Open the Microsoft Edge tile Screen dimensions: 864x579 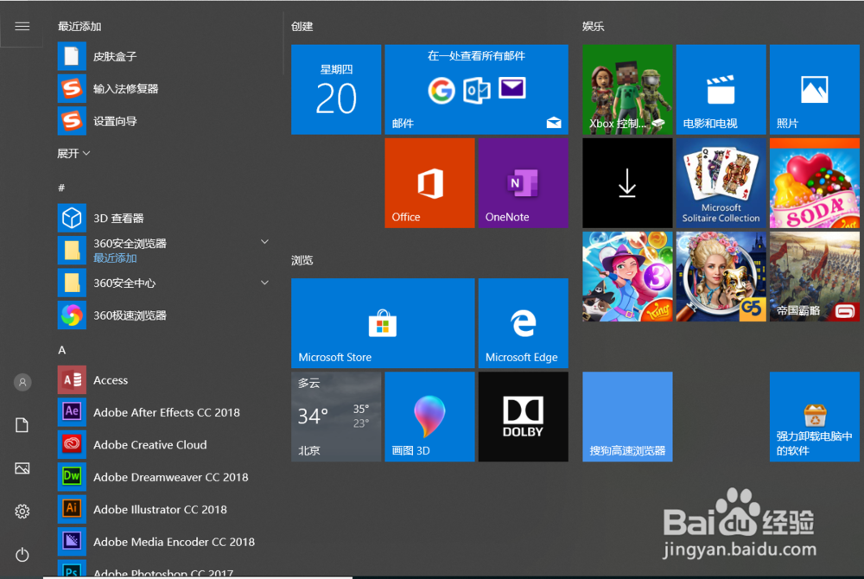point(524,323)
